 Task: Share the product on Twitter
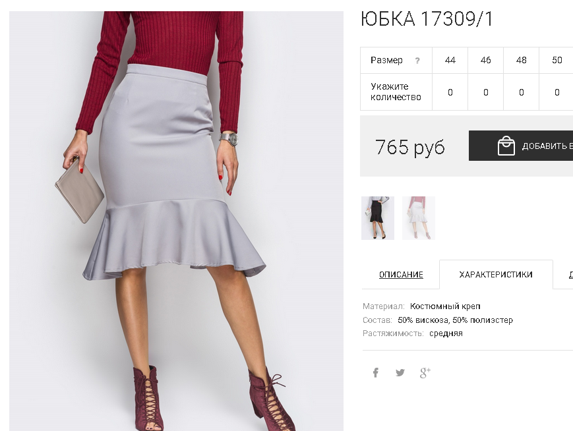click(x=400, y=372)
